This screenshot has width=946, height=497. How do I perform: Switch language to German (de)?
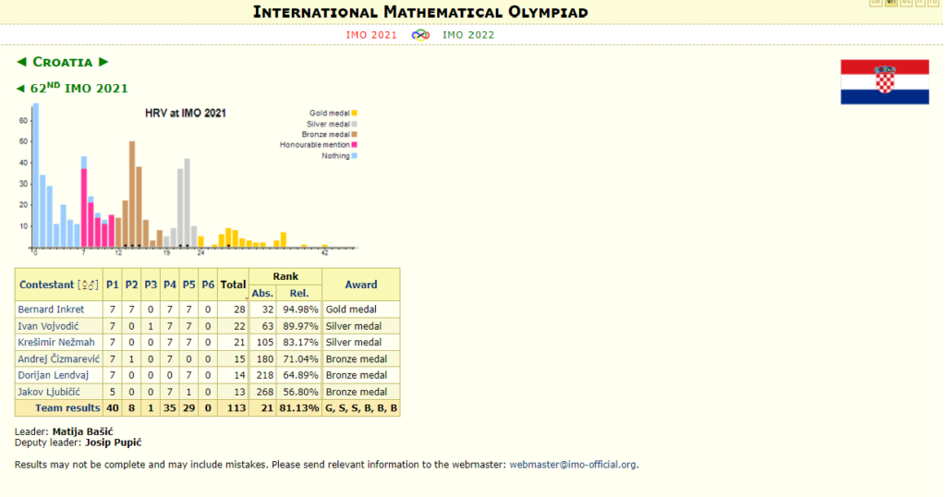point(875,3)
